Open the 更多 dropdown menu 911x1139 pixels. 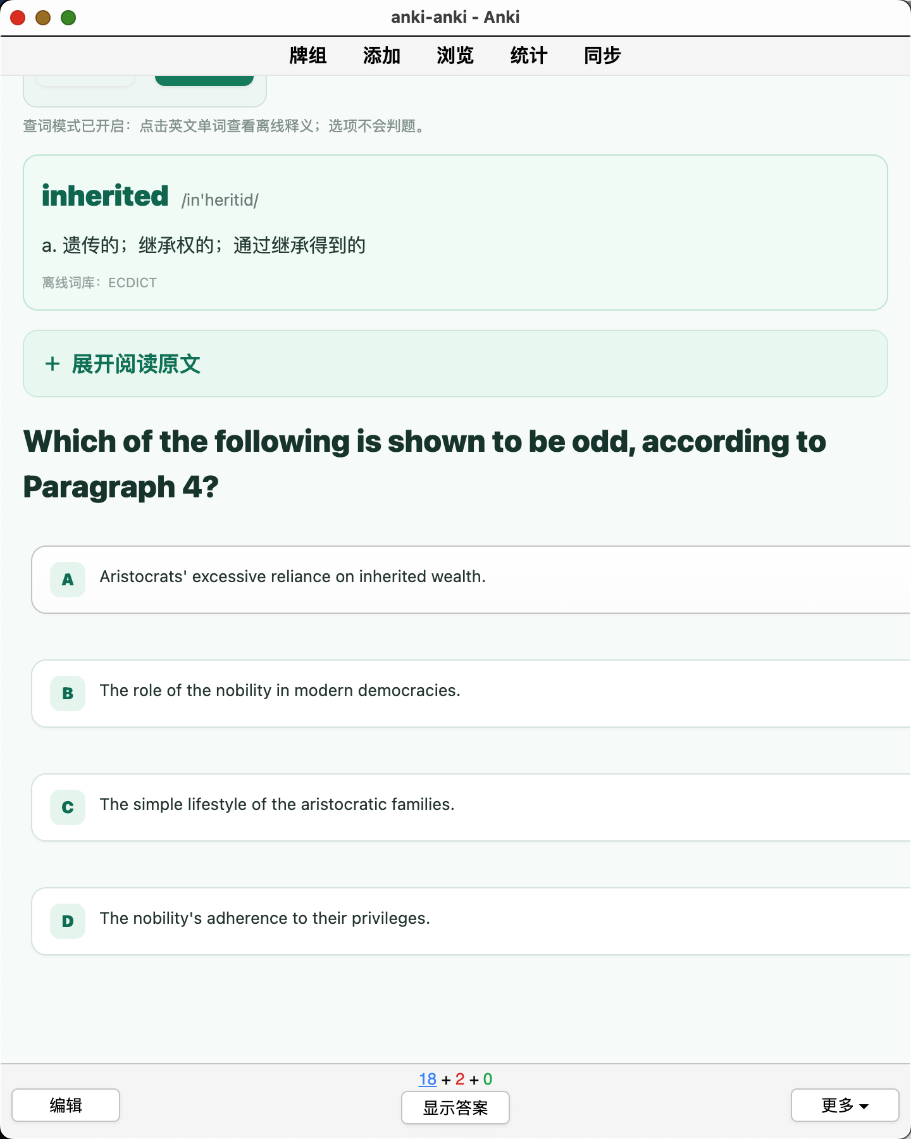(x=845, y=1105)
